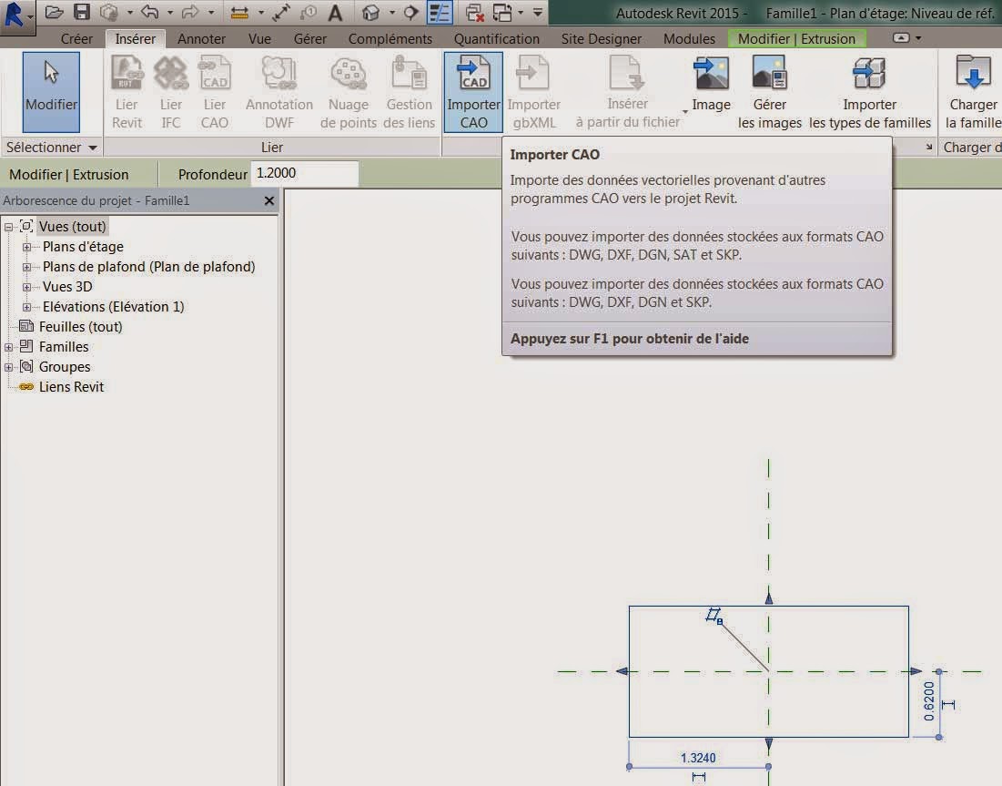
Task: Switch to the Créer tab
Action: tap(76, 39)
